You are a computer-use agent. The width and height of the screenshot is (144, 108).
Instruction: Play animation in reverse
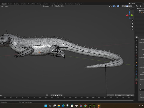[55, 95]
